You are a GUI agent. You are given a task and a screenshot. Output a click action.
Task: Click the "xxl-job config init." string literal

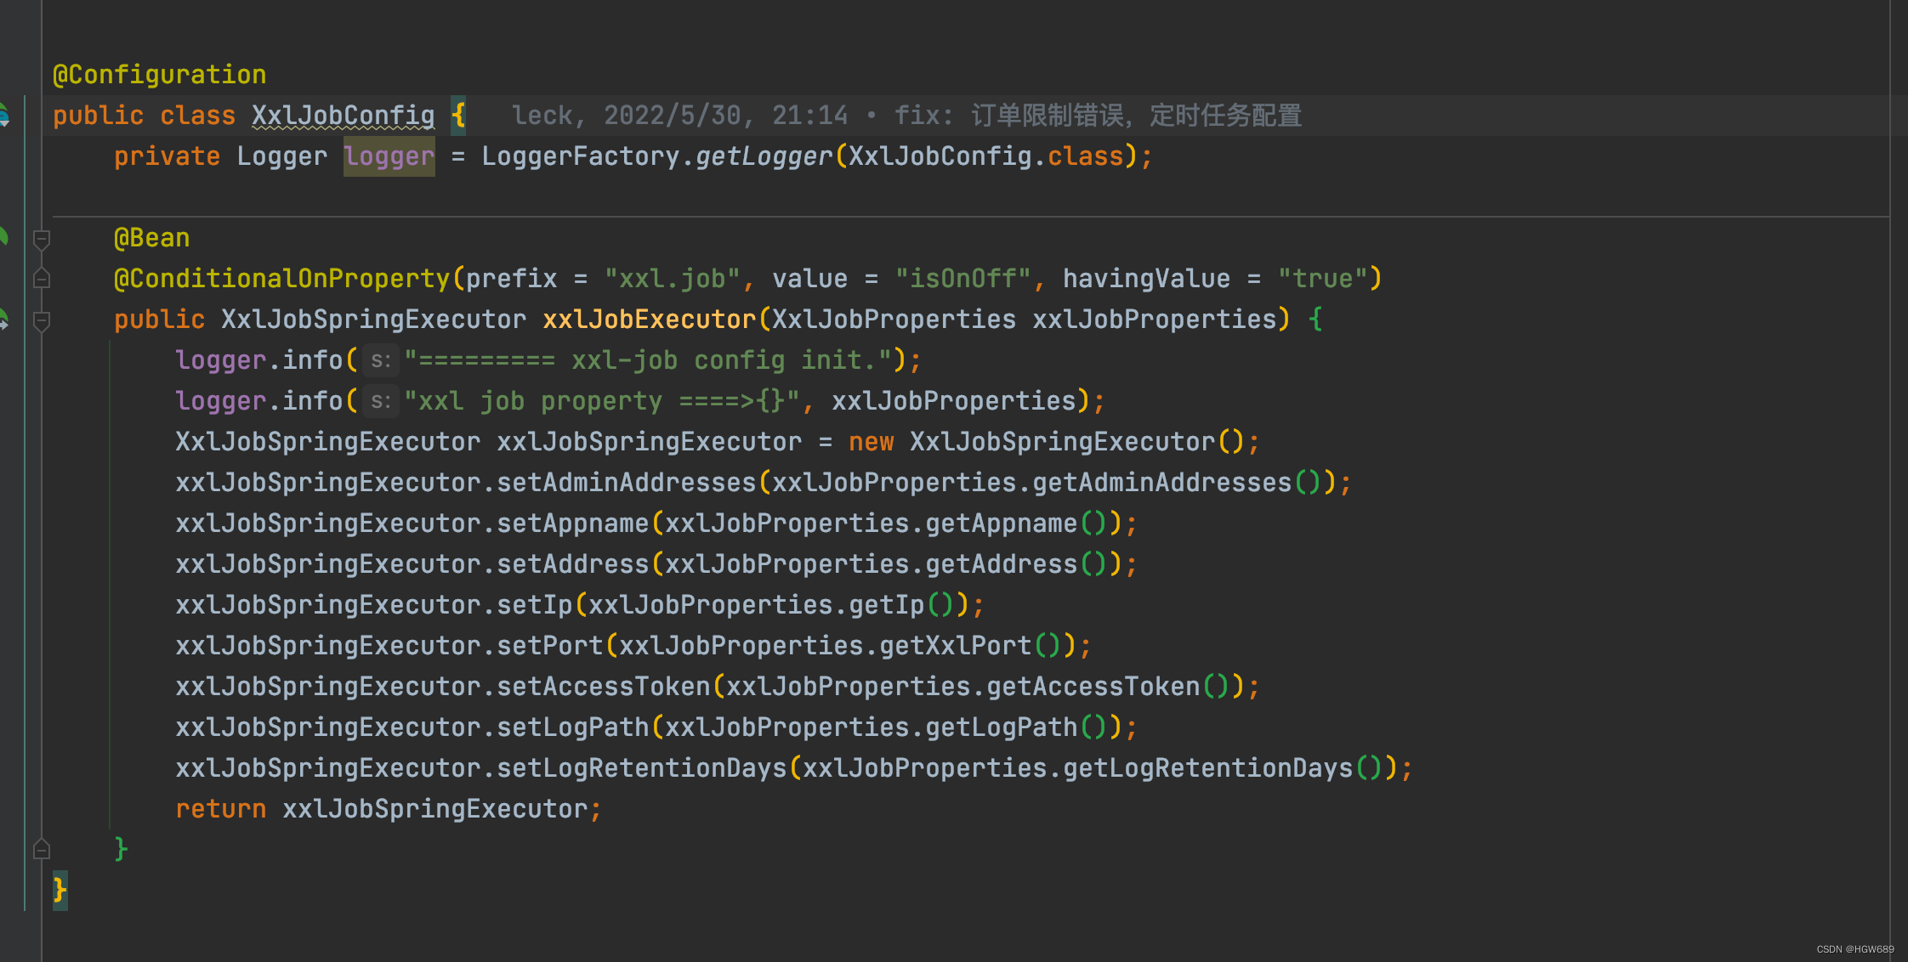pyautogui.click(x=649, y=360)
